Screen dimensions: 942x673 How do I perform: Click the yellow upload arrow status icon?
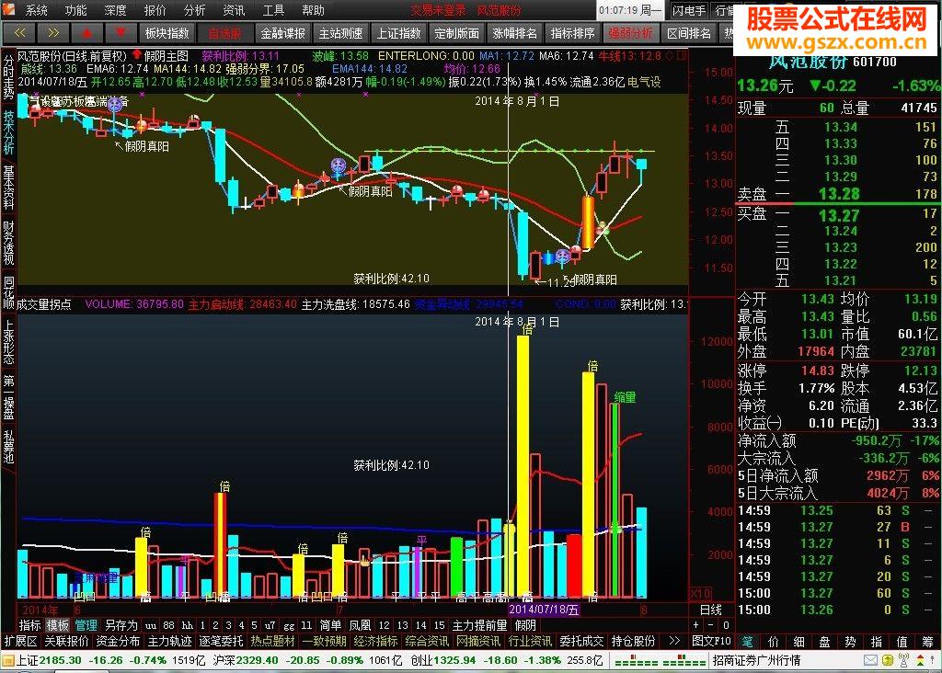click(x=888, y=660)
